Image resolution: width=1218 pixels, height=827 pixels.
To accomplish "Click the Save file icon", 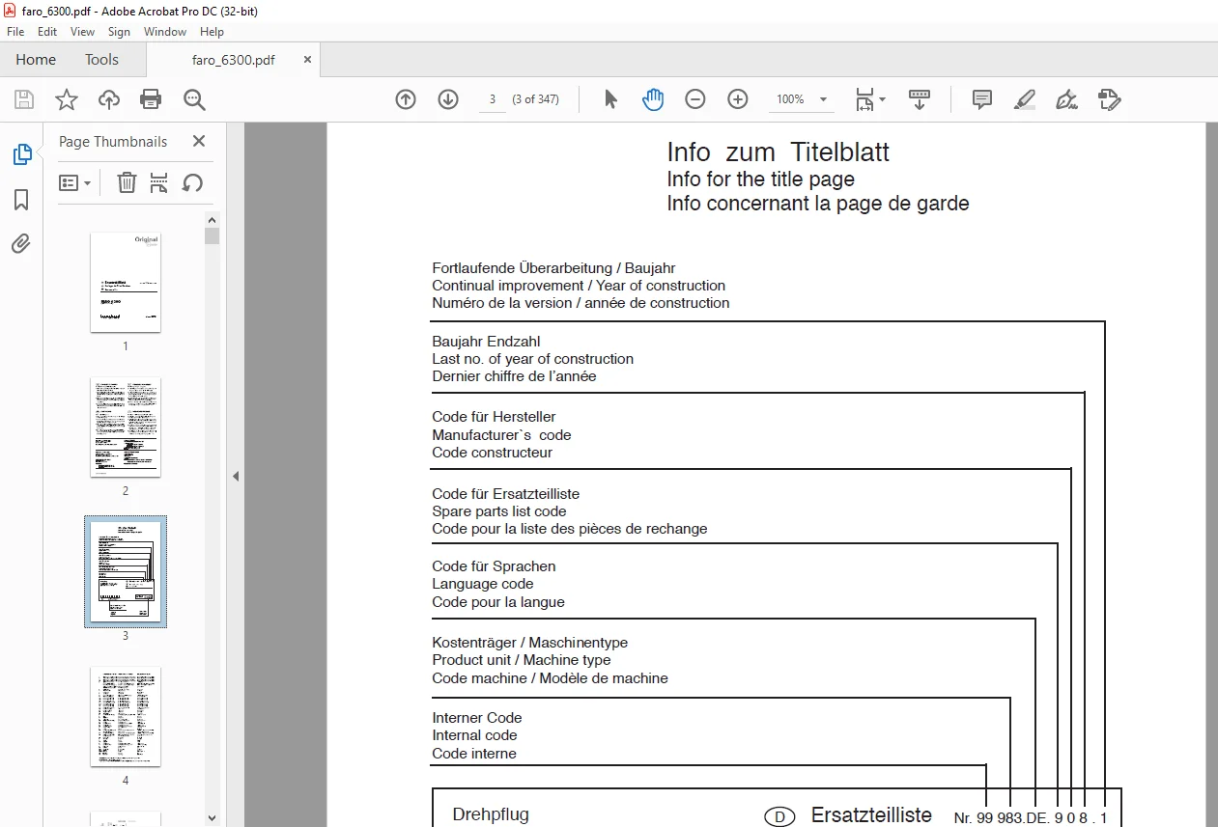I will click(24, 99).
